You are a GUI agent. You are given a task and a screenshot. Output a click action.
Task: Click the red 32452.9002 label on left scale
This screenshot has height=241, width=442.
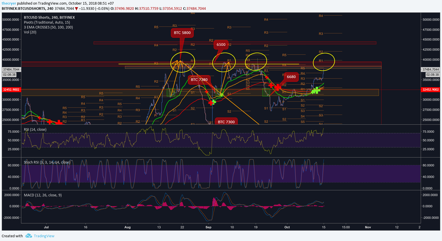[x=11, y=90]
